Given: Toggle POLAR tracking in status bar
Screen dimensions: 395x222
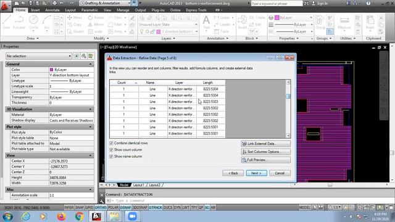Looking at the screenshot, I should pyautogui.click(x=113, y=207).
